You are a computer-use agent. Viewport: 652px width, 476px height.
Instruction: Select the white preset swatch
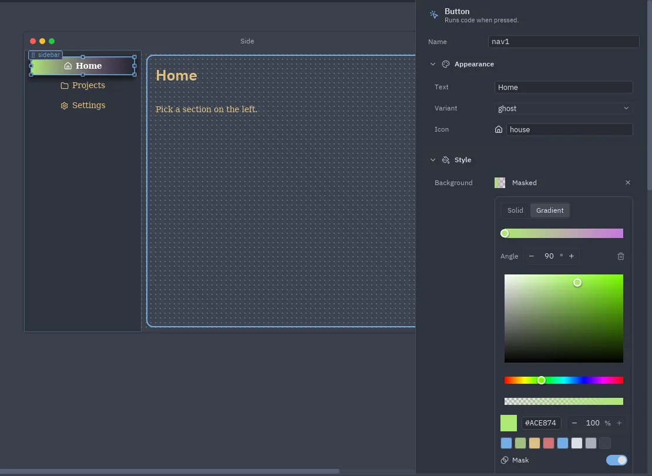577,443
